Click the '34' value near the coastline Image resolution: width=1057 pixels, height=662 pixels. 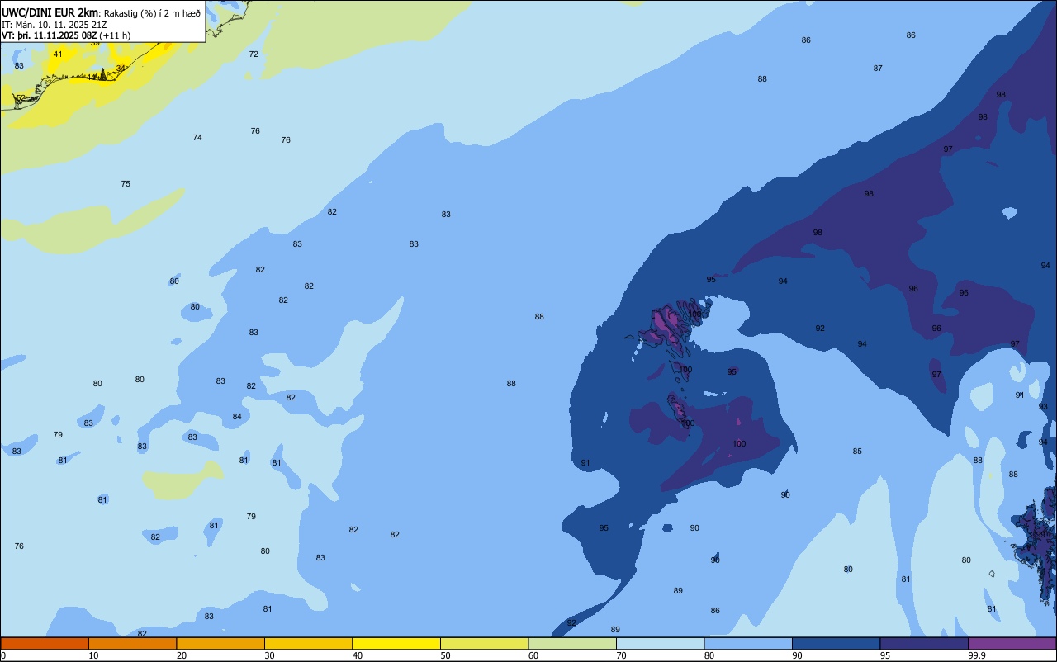click(x=121, y=69)
